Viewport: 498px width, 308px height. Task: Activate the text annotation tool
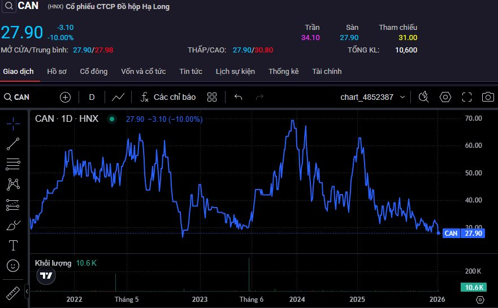coord(12,245)
